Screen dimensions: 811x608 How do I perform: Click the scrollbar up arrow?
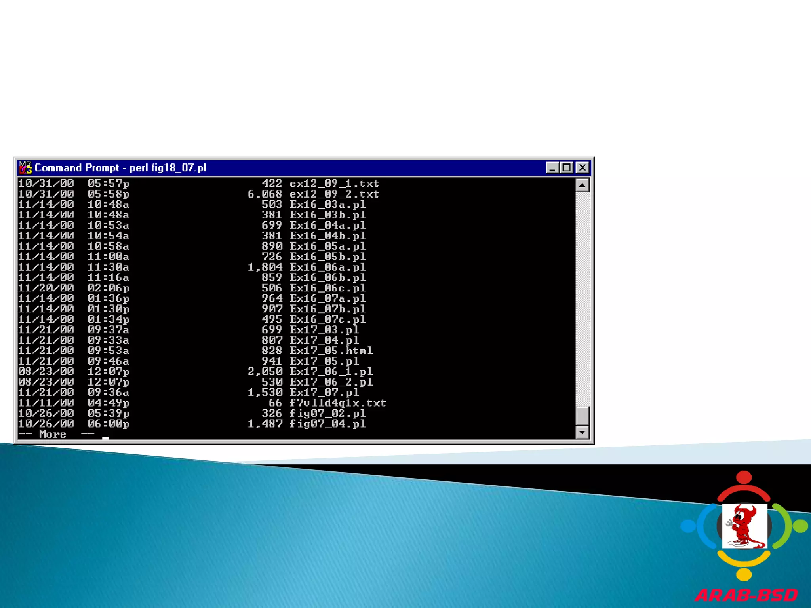582,185
